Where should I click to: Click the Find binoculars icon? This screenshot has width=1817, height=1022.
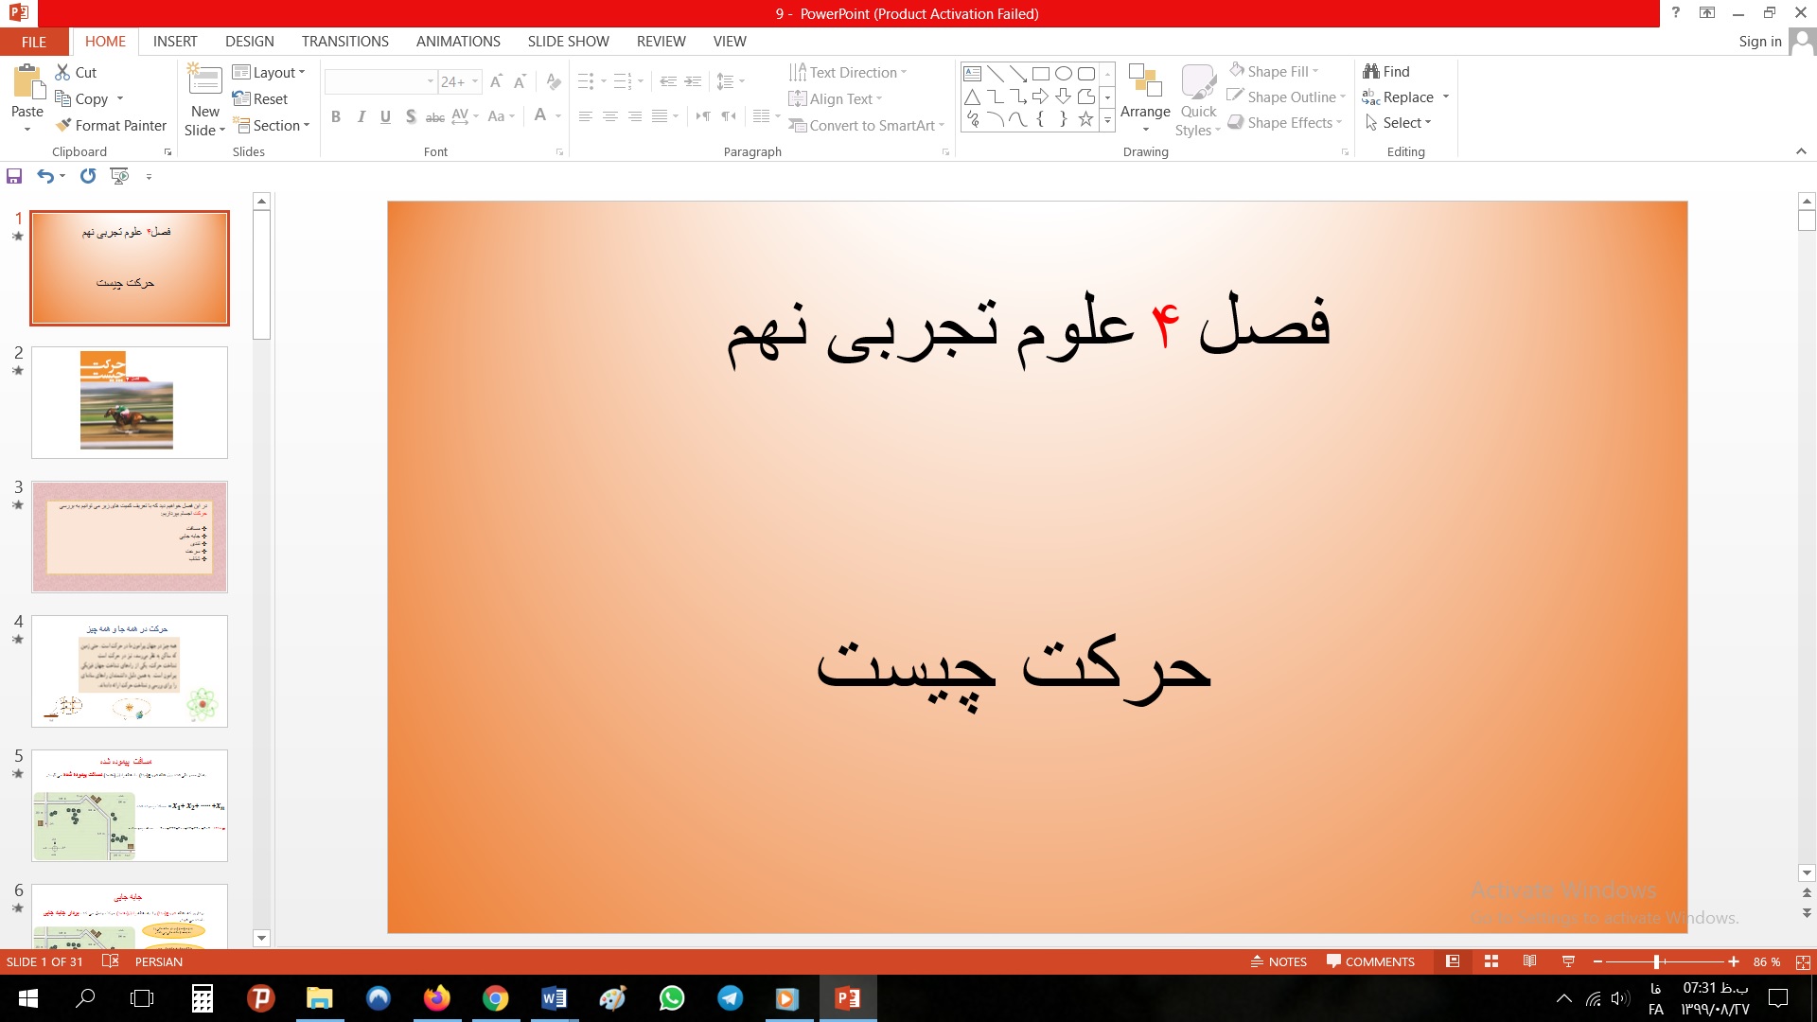[x=1371, y=72]
